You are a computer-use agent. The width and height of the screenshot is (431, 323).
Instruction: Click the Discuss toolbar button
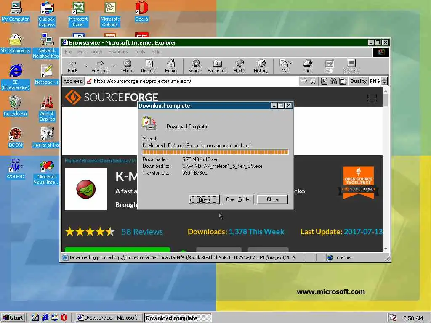(351, 66)
